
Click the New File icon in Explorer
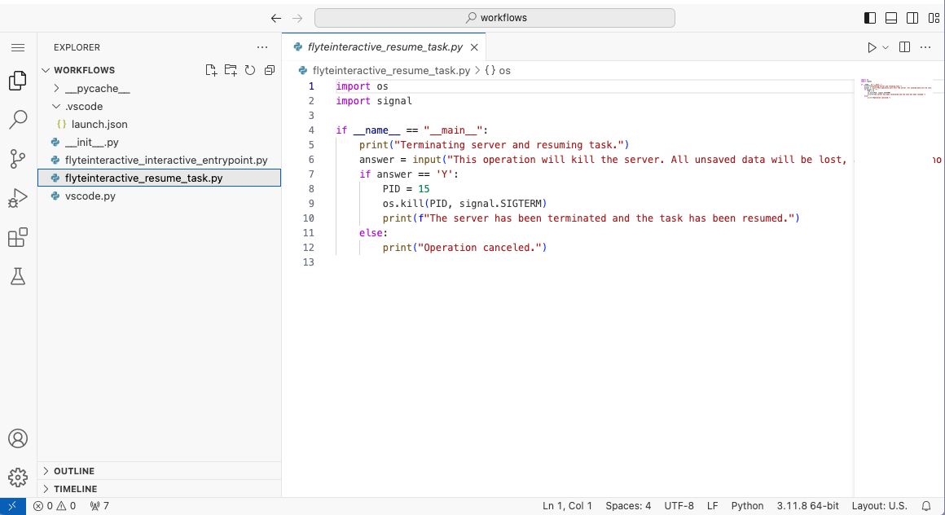(x=211, y=70)
